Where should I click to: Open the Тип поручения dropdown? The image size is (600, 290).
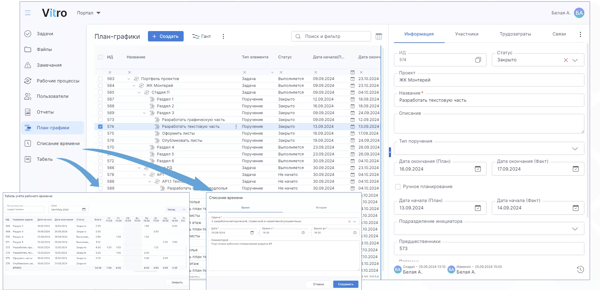coord(576,148)
